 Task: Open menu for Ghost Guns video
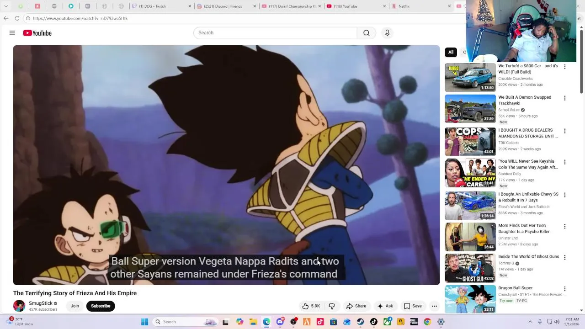(x=565, y=258)
